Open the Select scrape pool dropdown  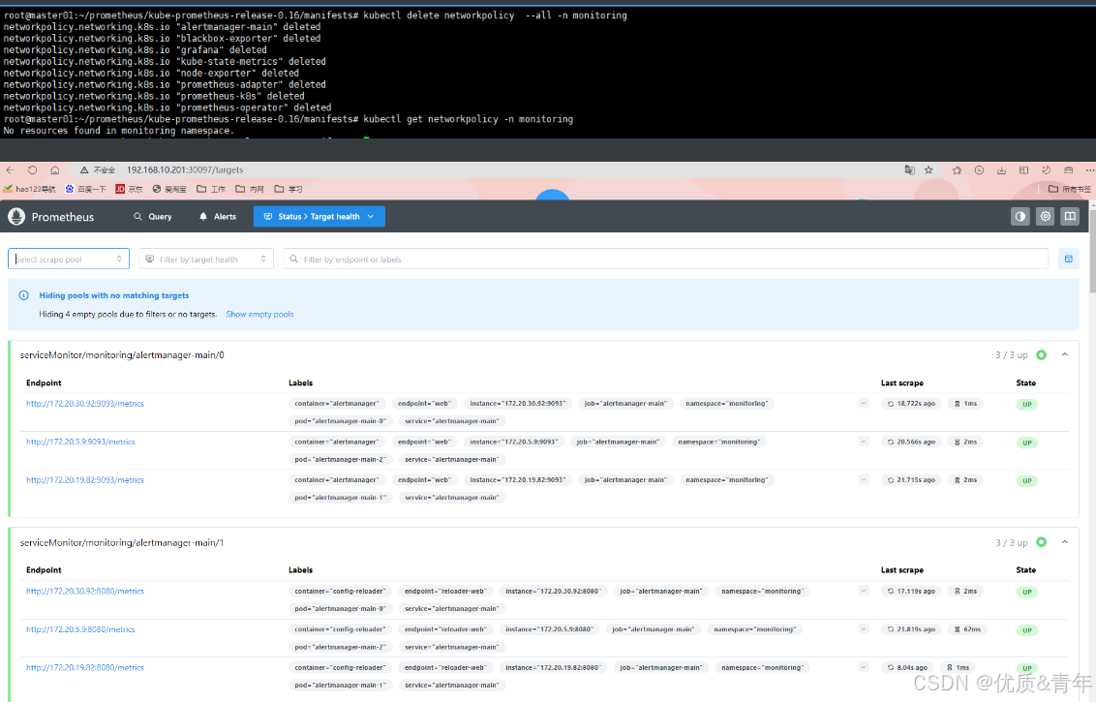[x=69, y=259]
